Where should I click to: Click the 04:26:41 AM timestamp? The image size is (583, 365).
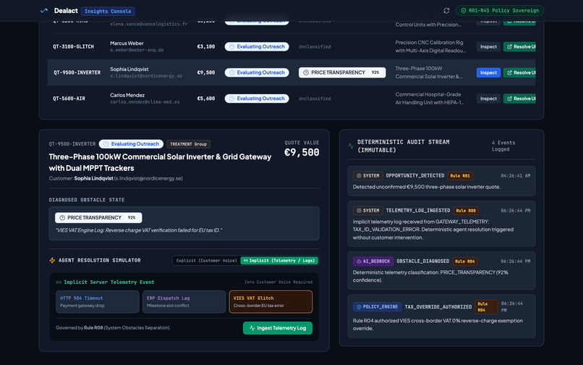point(515,175)
